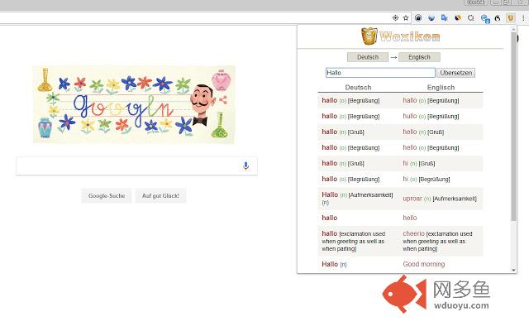Click the Auf gut Glück! button
Viewport: 529px width, 331px height.
160,195
